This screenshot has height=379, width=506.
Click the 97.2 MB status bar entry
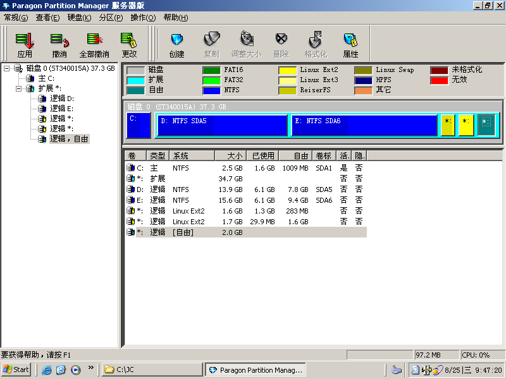coord(436,355)
